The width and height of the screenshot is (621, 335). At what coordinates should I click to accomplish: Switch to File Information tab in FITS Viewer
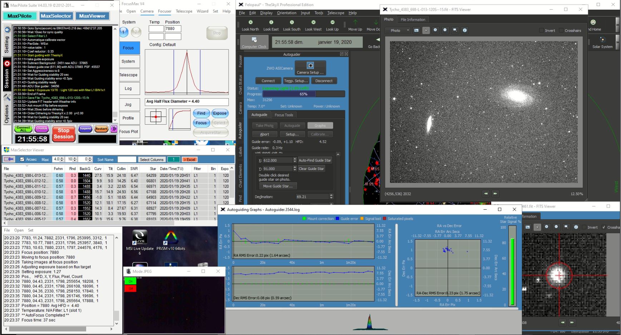[413, 20]
